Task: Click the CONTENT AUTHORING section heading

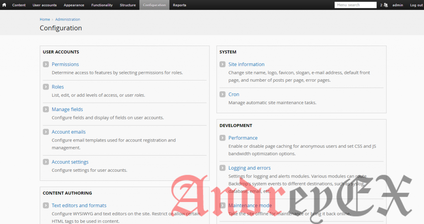Action: click(67, 193)
